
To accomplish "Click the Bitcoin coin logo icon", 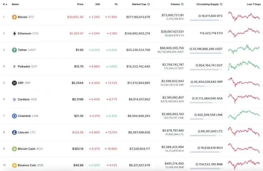I will 14,17.
